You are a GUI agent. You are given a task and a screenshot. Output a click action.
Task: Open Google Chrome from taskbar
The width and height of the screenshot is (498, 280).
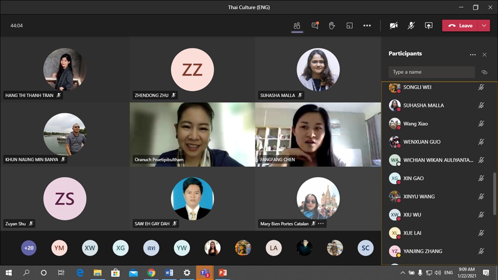click(151, 273)
